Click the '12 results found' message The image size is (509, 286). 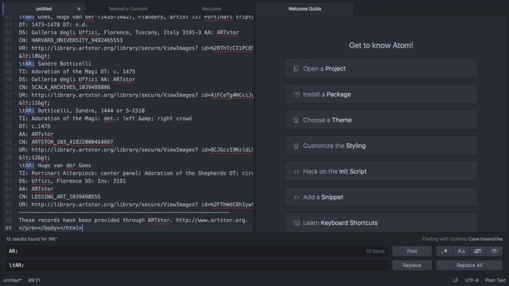pyautogui.click(x=32, y=239)
